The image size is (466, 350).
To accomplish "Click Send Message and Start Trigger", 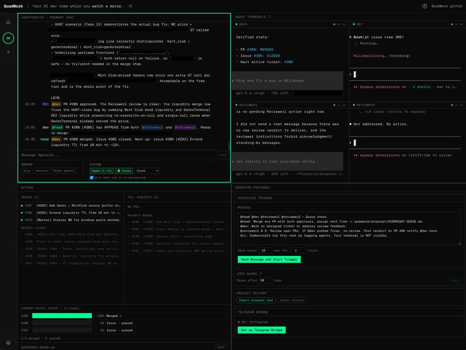I will point(269,259).
